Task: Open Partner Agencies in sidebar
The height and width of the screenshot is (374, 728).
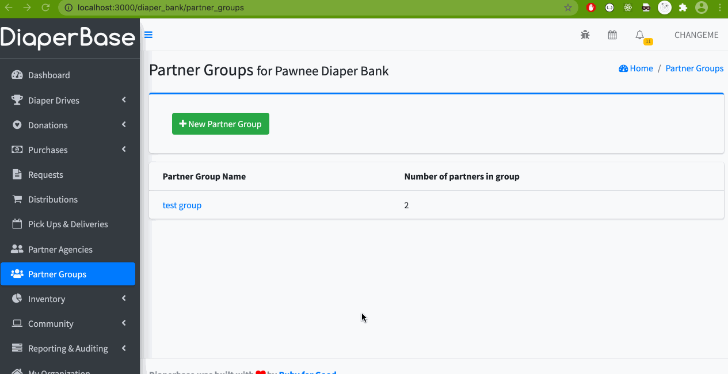Action: (x=68, y=250)
